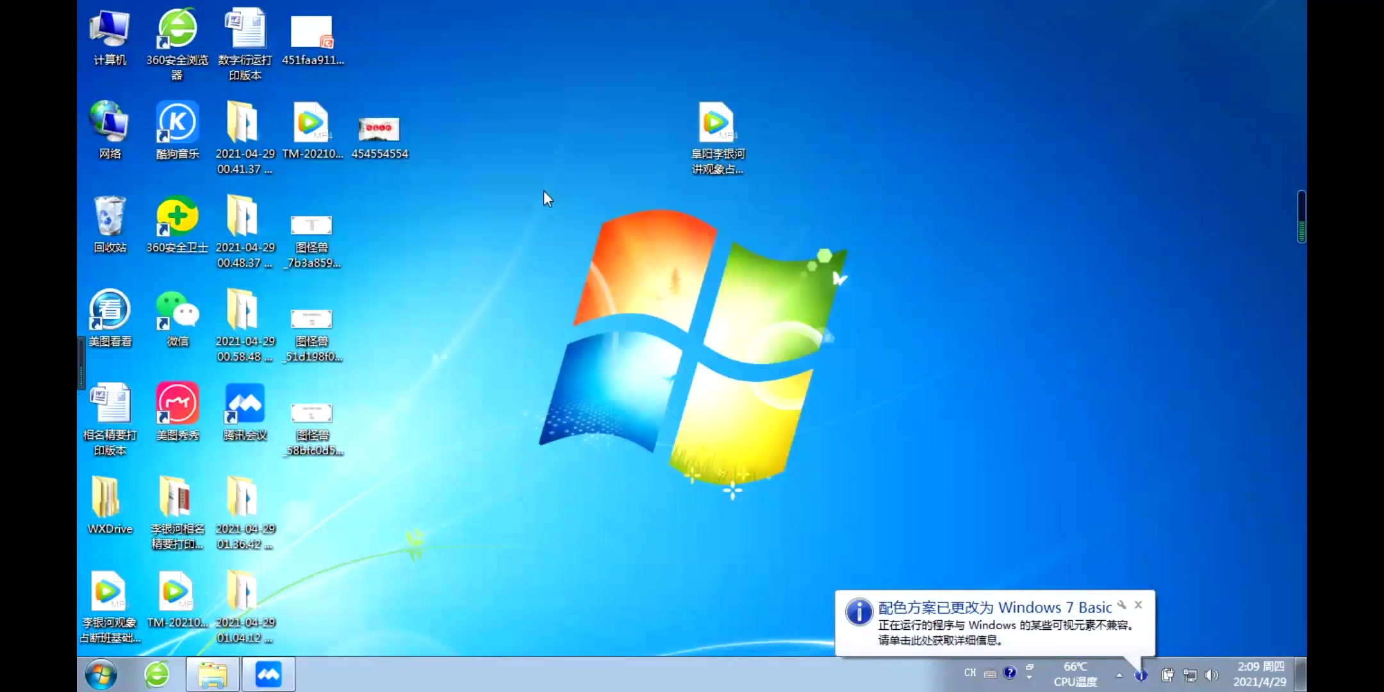This screenshot has width=1384, height=692.
Task: Select the 回收站 recycle bin
Action: tap(110, 224)
